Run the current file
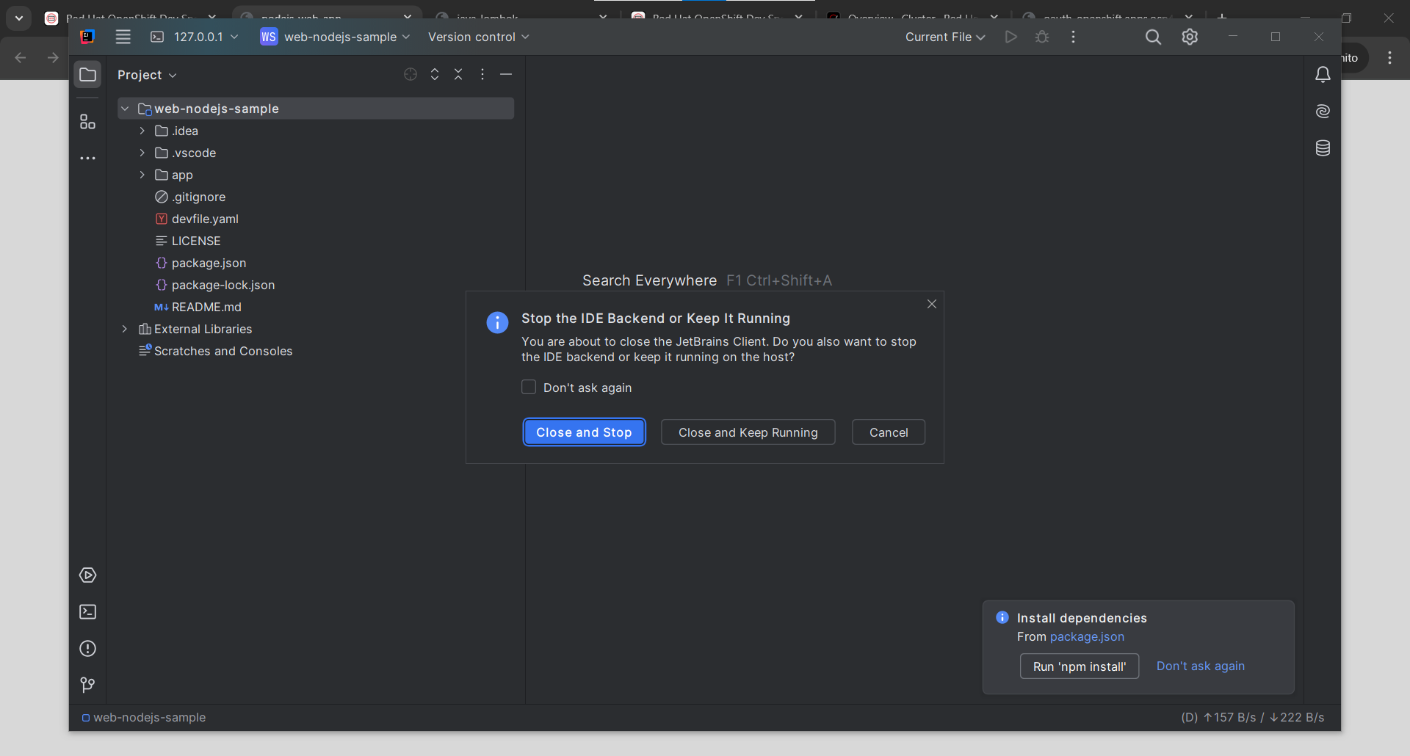This screenshot has height=756, width=1410. click(x=1010, y=37)
